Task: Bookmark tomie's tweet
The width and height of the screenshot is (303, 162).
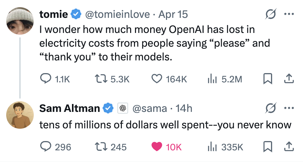Action: 268,79
